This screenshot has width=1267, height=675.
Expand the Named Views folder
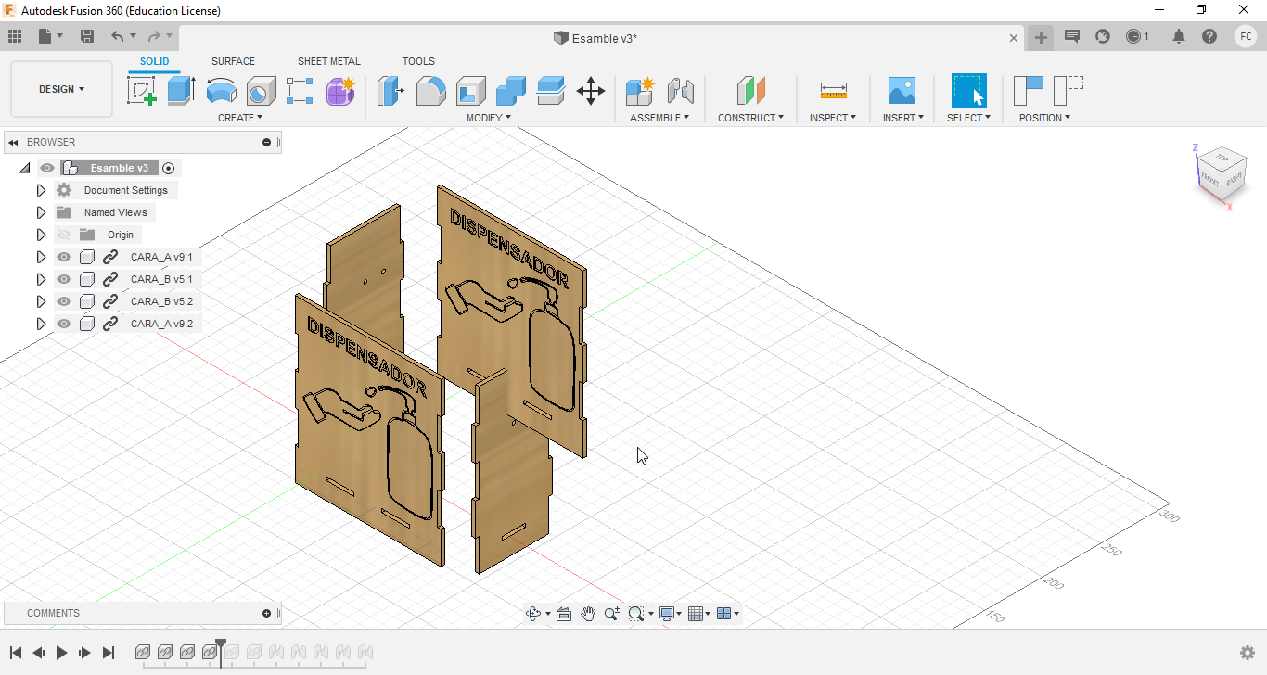coord(41,212)
